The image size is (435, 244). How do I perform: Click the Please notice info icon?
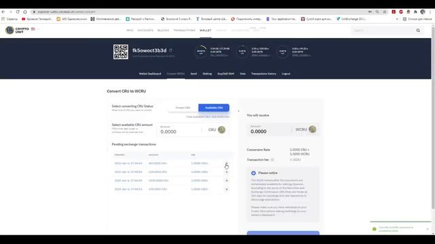(254, 173)
